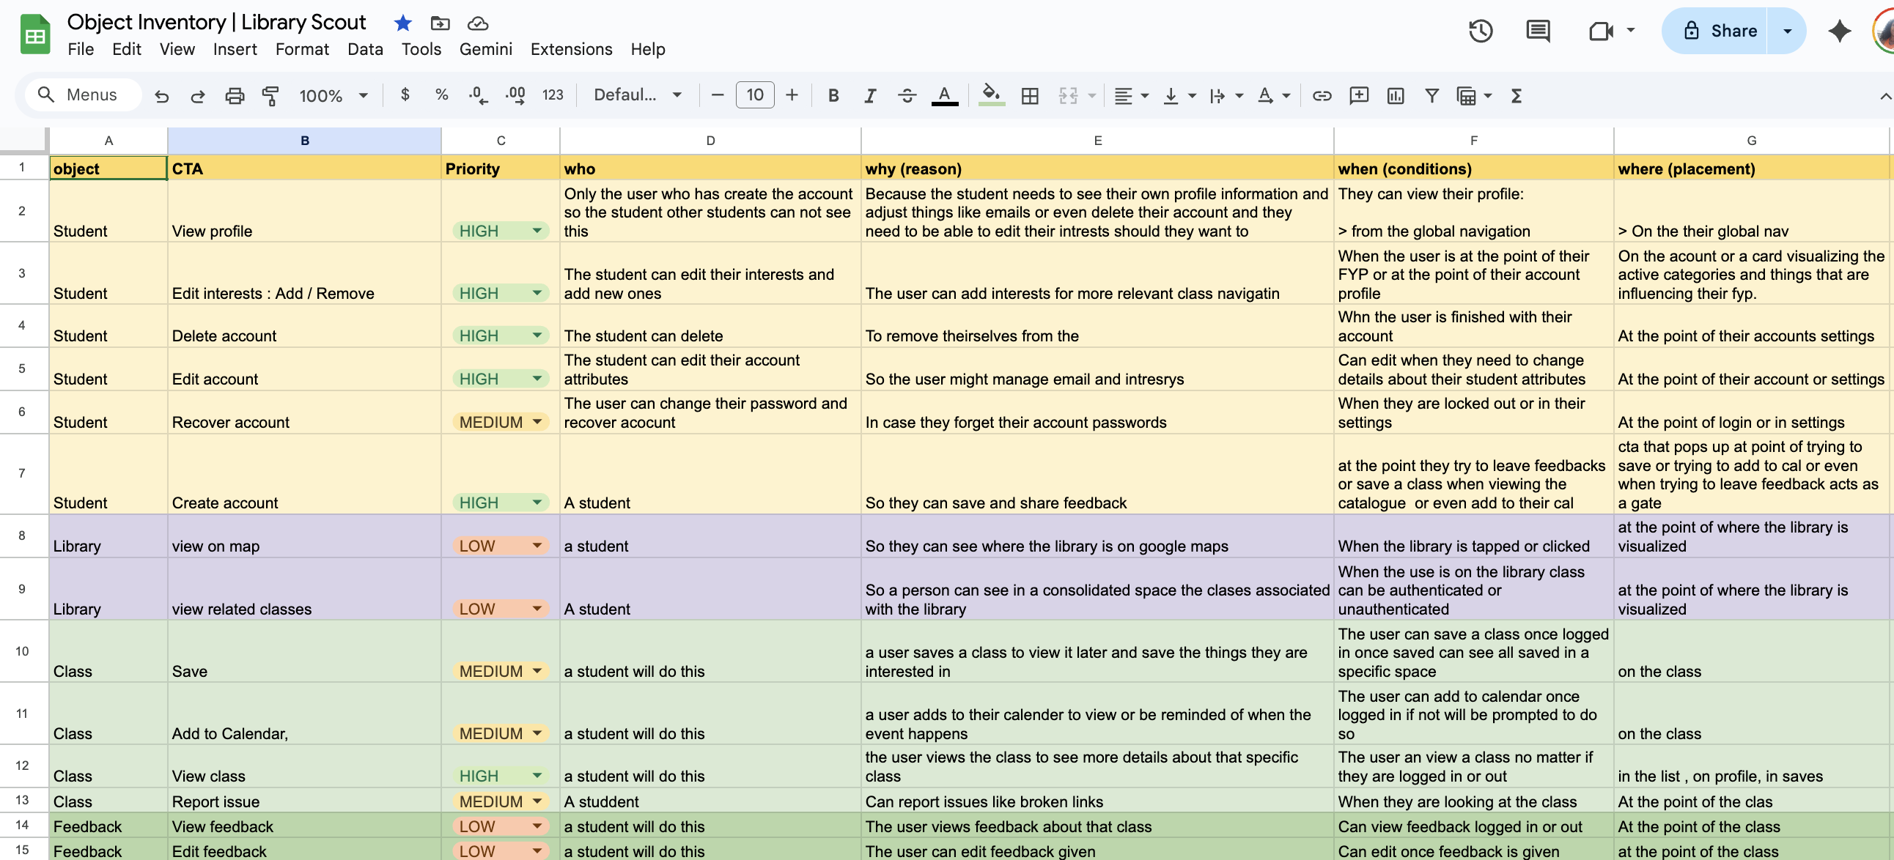Toggle bold formatting
Viewport: 1894px width, 860px height.
pyautogui.click(x=833, y=95)
